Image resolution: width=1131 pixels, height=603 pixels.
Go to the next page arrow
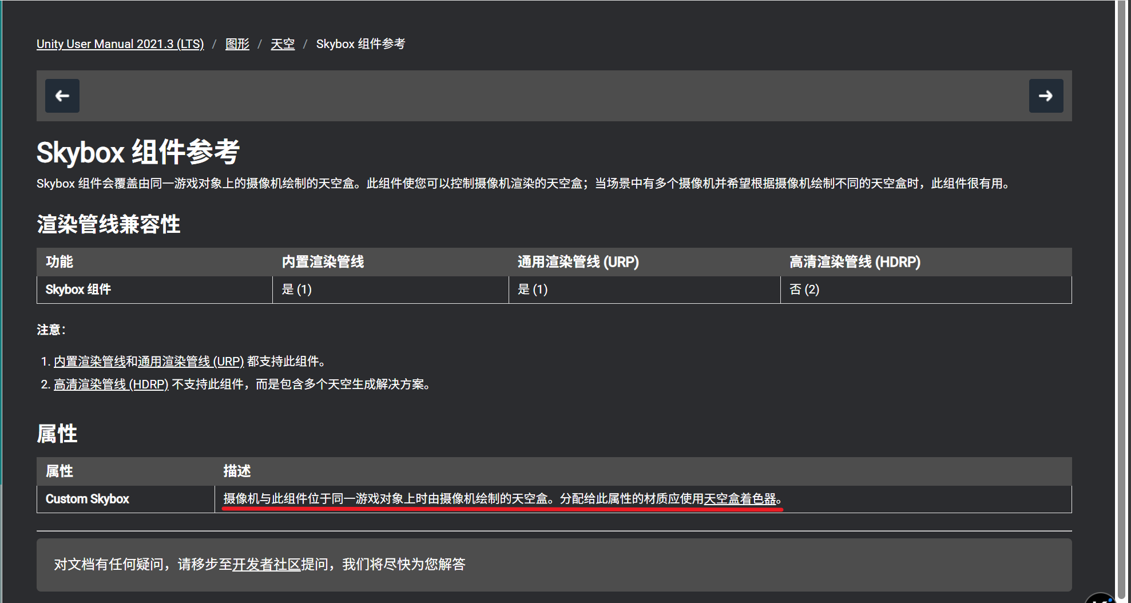point(1046,96)
